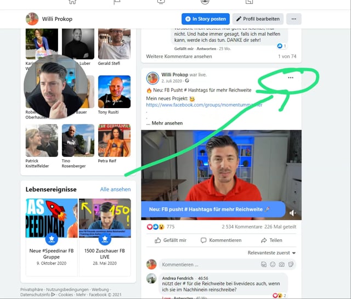The width and height of the screenshot is (351, 299).
Task: Open the 226 Mal geteilt shares count
Action: (x=280, y=227)
